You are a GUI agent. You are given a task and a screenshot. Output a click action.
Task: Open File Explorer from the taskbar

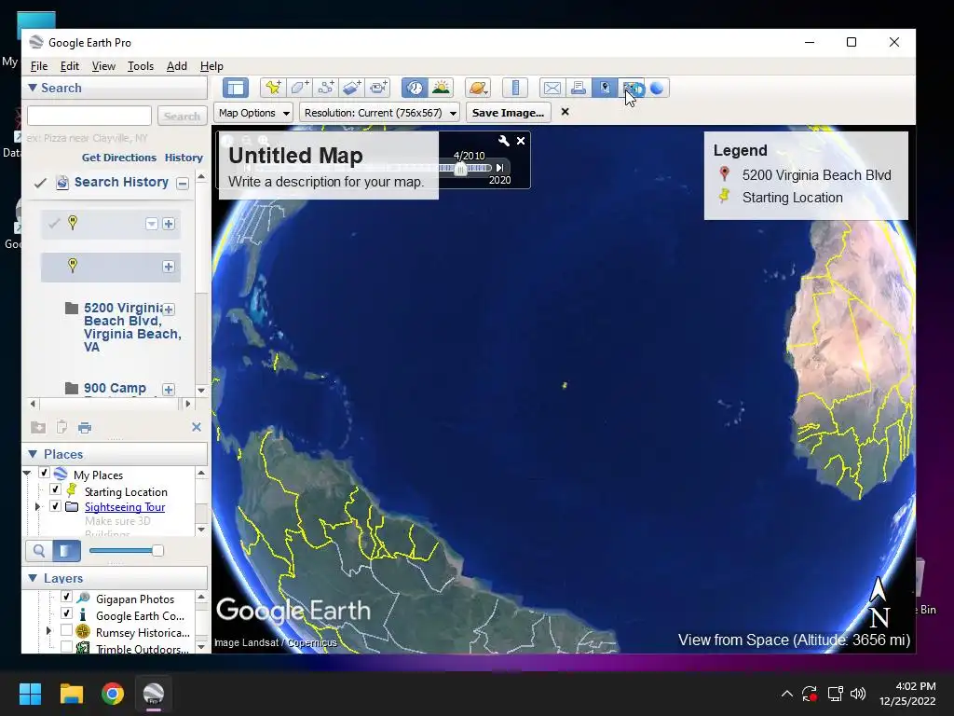pyautogui.click(x=71, y=694)
